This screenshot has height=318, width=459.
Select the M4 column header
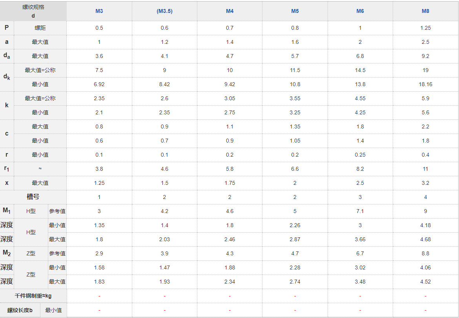coord(229,11)
